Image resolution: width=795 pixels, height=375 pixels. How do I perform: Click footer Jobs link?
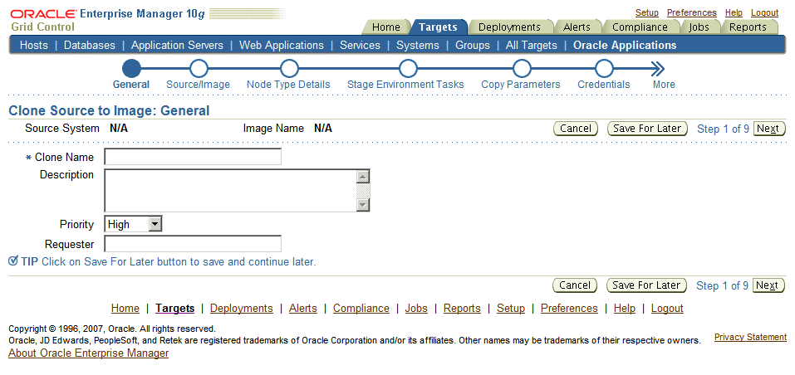coord(416,308)
